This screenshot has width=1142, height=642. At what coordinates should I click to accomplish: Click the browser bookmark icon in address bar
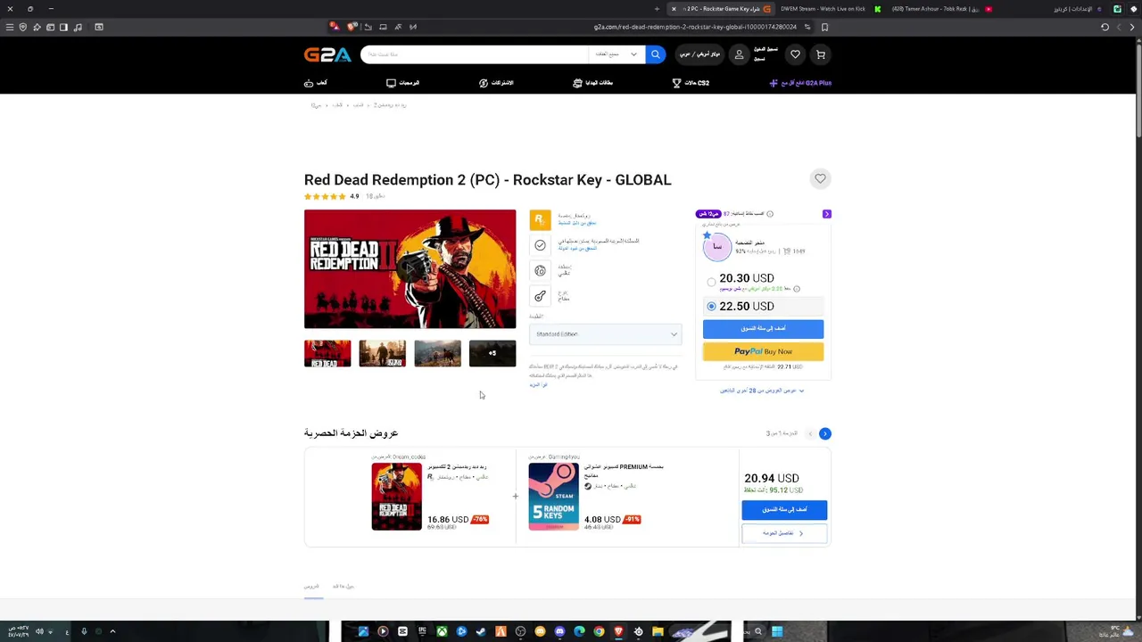[824, 27]
